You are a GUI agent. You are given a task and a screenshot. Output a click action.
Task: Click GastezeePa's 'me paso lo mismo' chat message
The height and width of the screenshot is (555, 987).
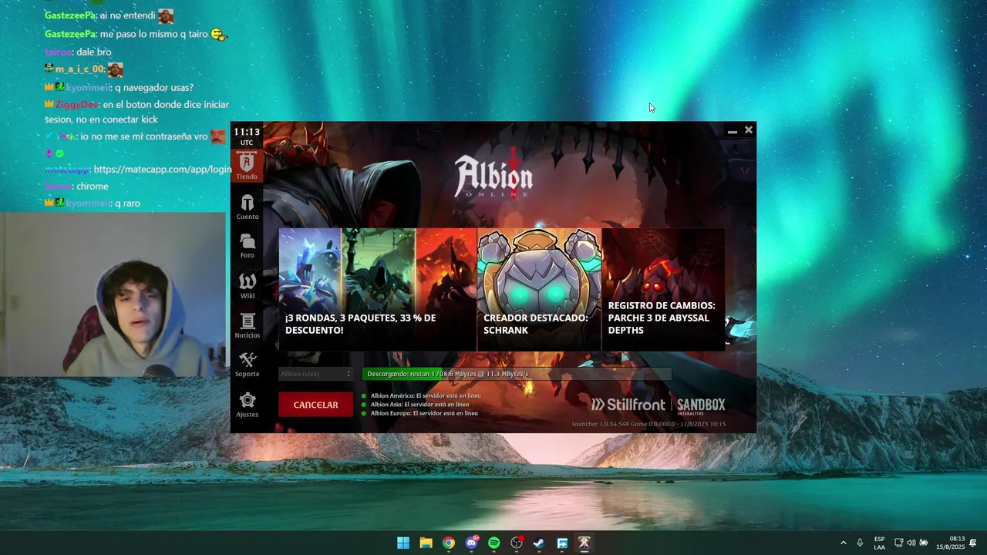tap(136, 34)
